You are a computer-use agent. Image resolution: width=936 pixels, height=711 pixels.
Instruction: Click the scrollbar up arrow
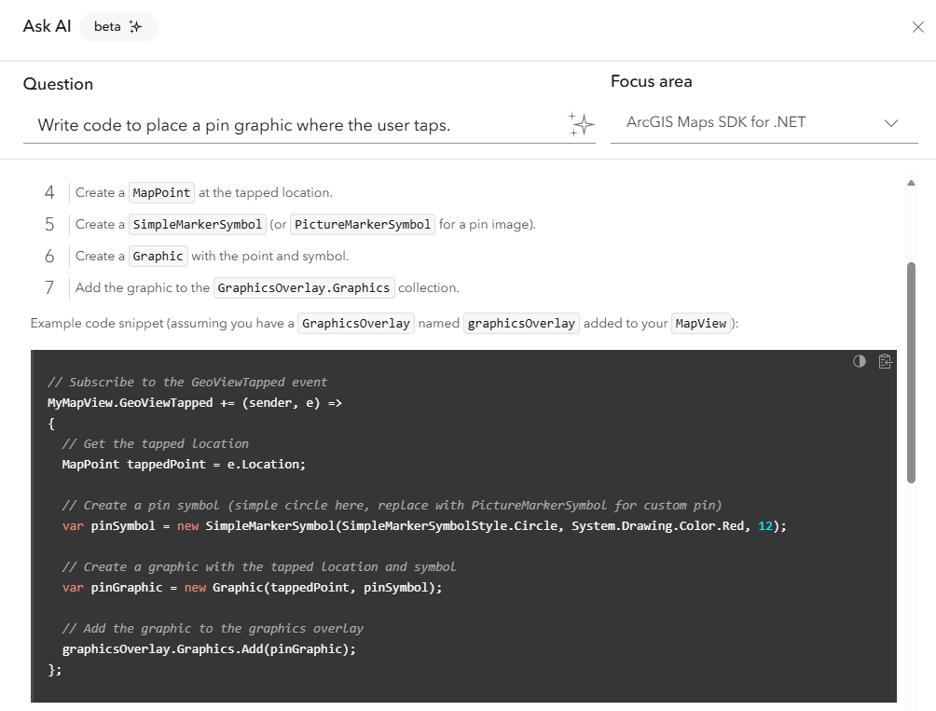911,183
